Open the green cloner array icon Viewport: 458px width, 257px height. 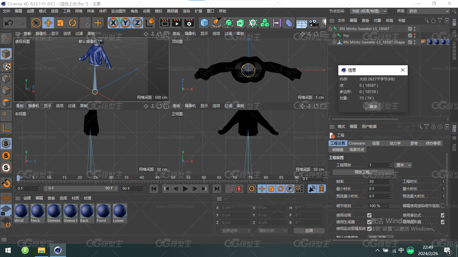coord(265,23)
